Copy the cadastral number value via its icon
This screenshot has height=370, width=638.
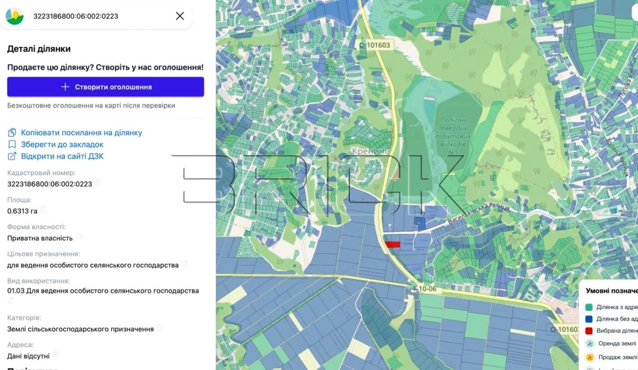click(98, 183)
